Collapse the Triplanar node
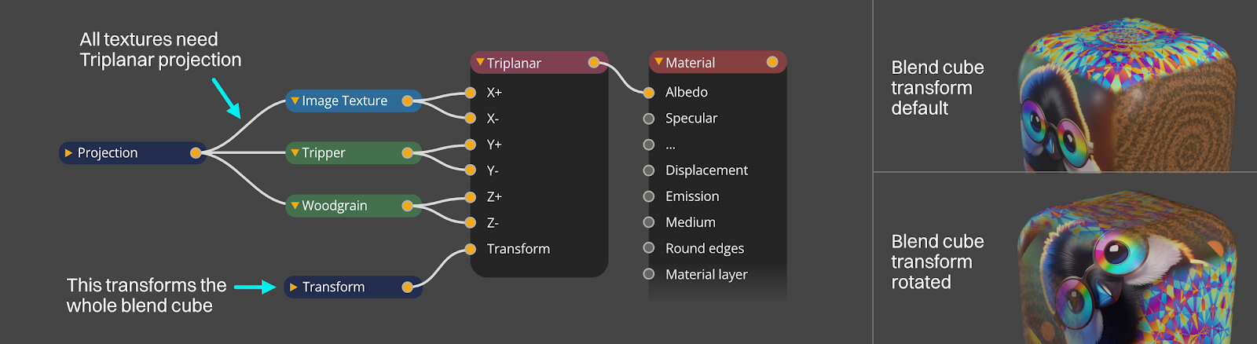 [480, 62]
